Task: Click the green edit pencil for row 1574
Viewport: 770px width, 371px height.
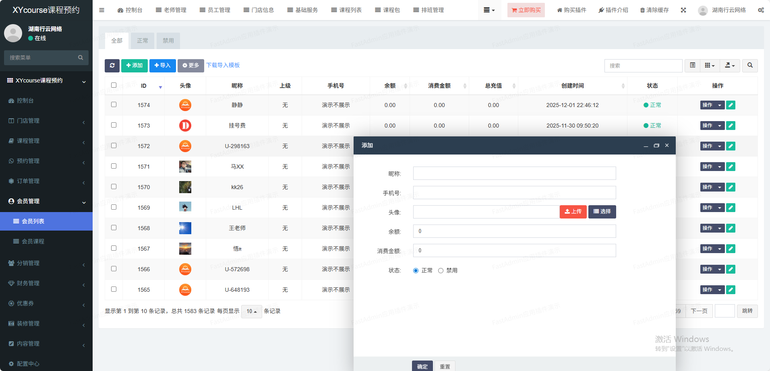Action: pos(731,105)
